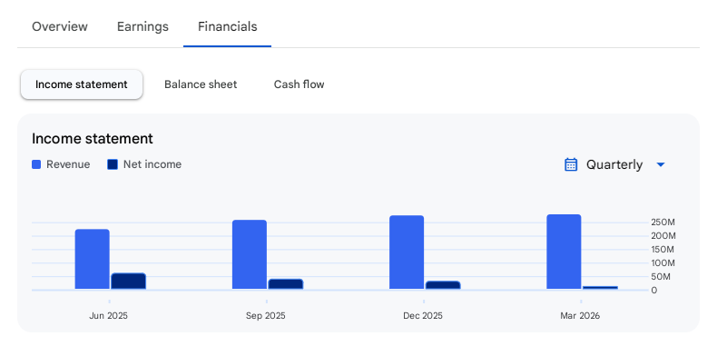The image size is (717, 346).
Task: Click the Revenue legend label
Action: [x=68, y=164]
